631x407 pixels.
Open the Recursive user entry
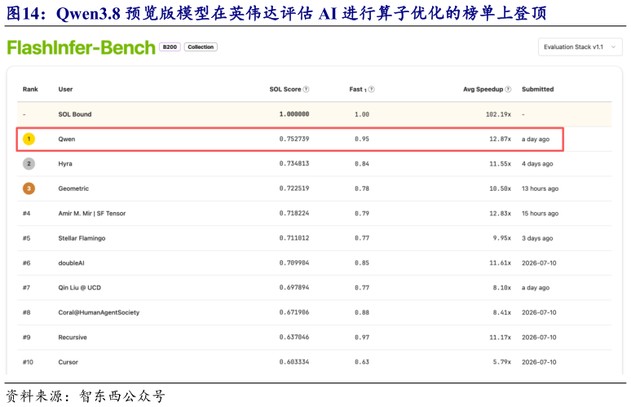[73, 338]
